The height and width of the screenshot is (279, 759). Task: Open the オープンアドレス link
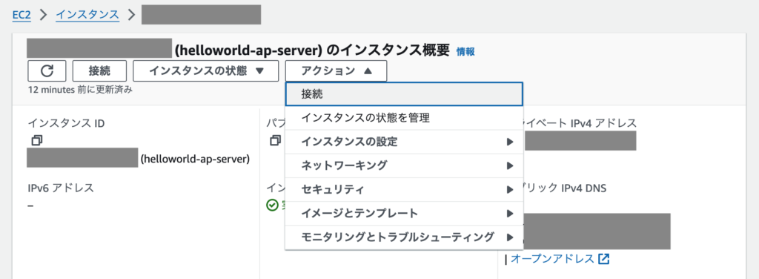coord(552,259)
